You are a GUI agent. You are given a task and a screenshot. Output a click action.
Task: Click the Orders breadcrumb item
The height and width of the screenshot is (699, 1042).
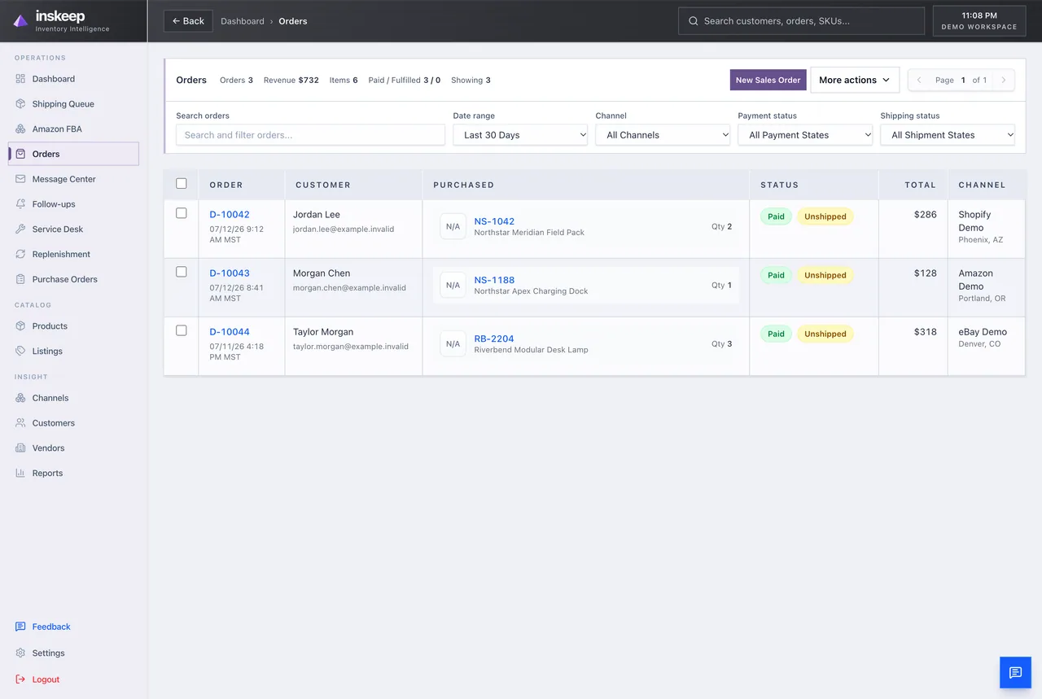(293, 21)
